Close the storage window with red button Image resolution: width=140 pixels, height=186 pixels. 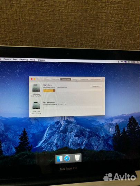click(31, 79)
